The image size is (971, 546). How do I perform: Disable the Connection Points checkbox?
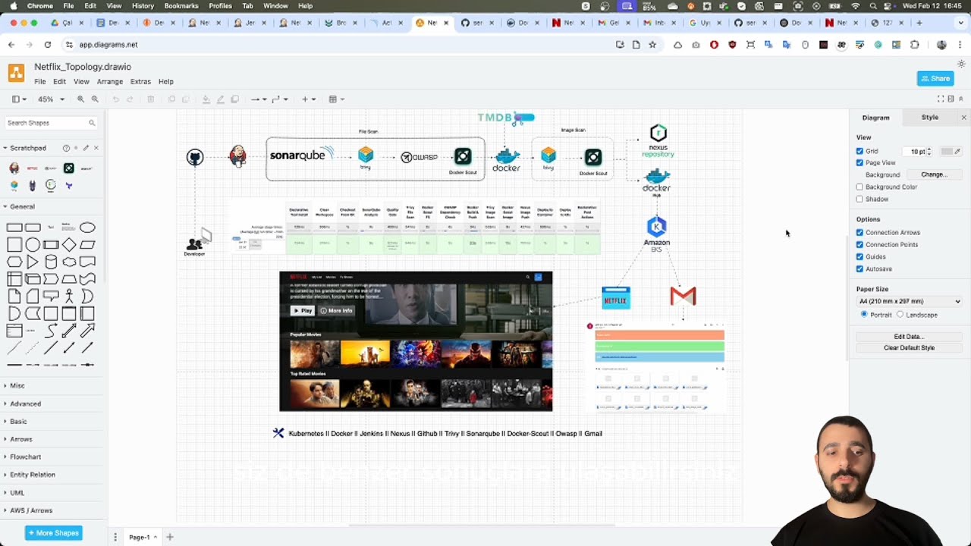(859, 244)
